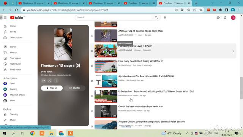Open ANIMAL FUN #6 video thumbnail
This screenshot has height=137, width=243.
tap(106, 36)
